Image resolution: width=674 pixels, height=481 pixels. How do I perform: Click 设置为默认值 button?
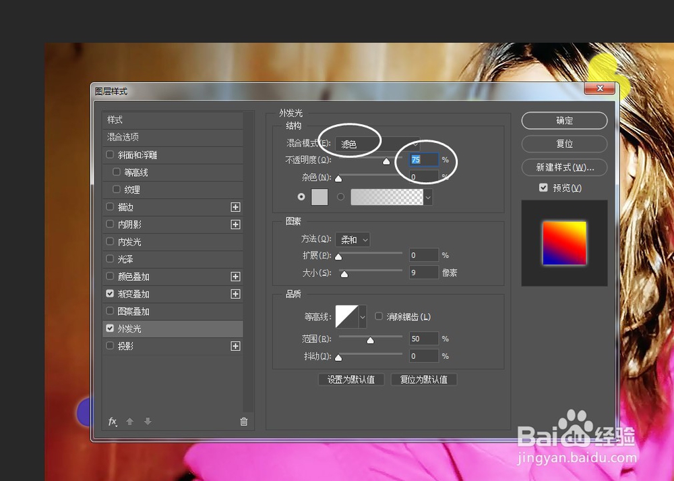pyautogui.click(x=350, y=379)
